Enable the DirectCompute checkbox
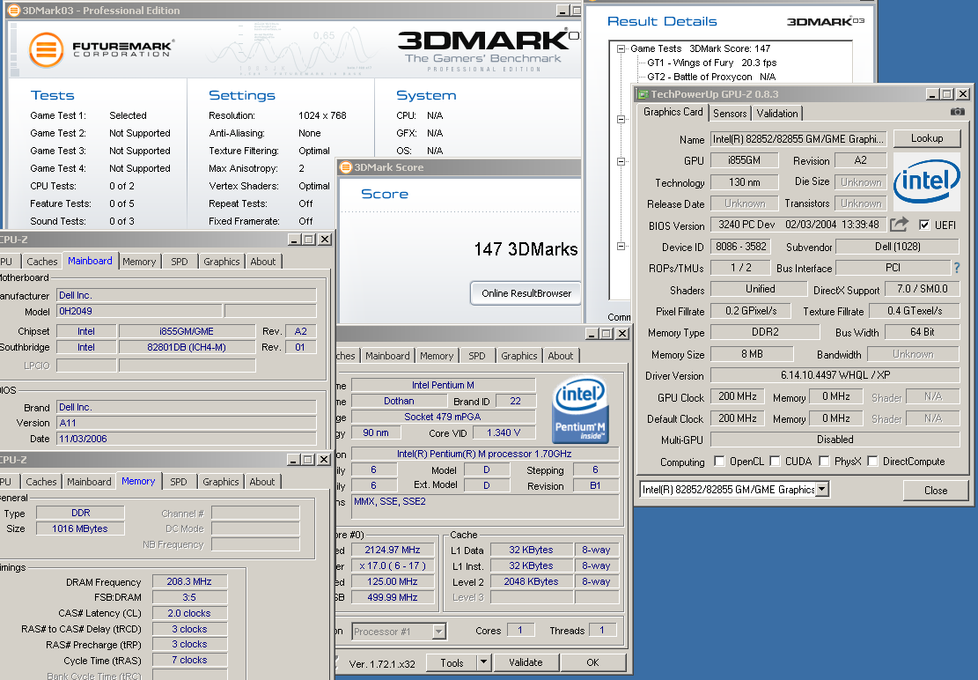The height and width of the screenshot is (680, 978). click(872, 461)
